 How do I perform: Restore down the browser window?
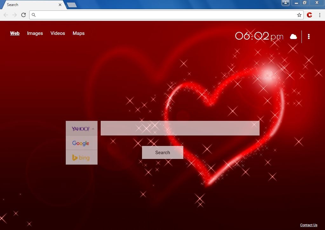click(x=304, y=3)
